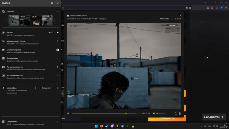This screenshot has height=129, width=229.
Task: Close the Grand Theft Auto V video viewer
Action: (x=181, y=15)
